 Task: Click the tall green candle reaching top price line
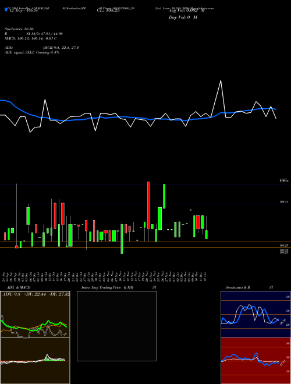click(x=164, y=196)
